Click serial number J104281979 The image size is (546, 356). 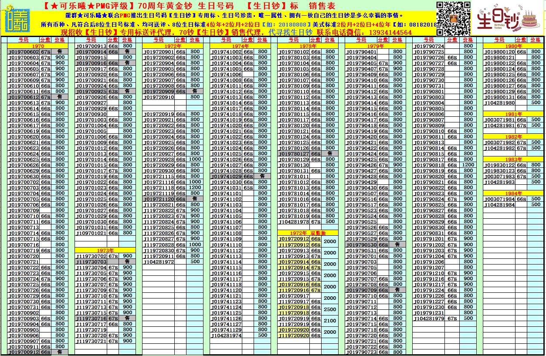[429, 319]
